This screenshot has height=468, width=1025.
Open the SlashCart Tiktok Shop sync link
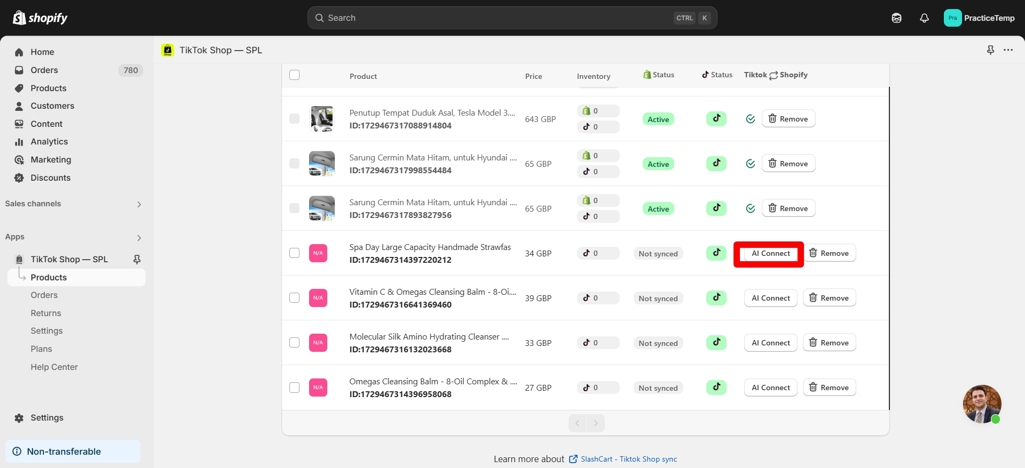[x=628, y=459]
